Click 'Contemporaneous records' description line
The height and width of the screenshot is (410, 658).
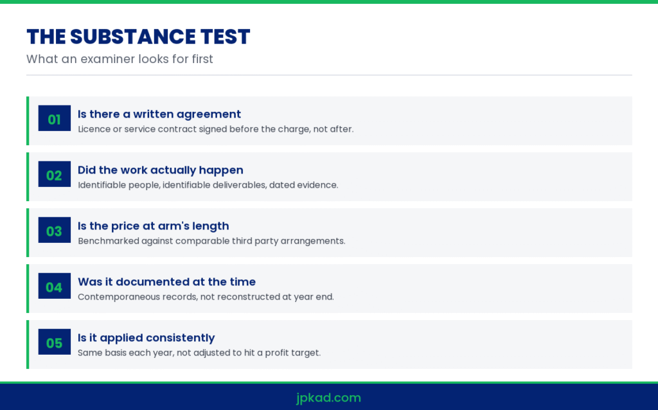pyautogui.click(x=206, y=297)
